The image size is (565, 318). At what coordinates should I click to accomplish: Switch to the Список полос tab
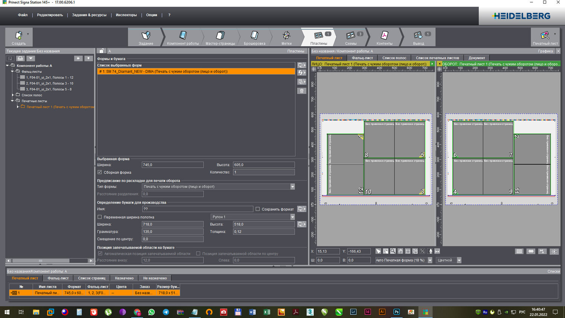[x=394, y=58]
